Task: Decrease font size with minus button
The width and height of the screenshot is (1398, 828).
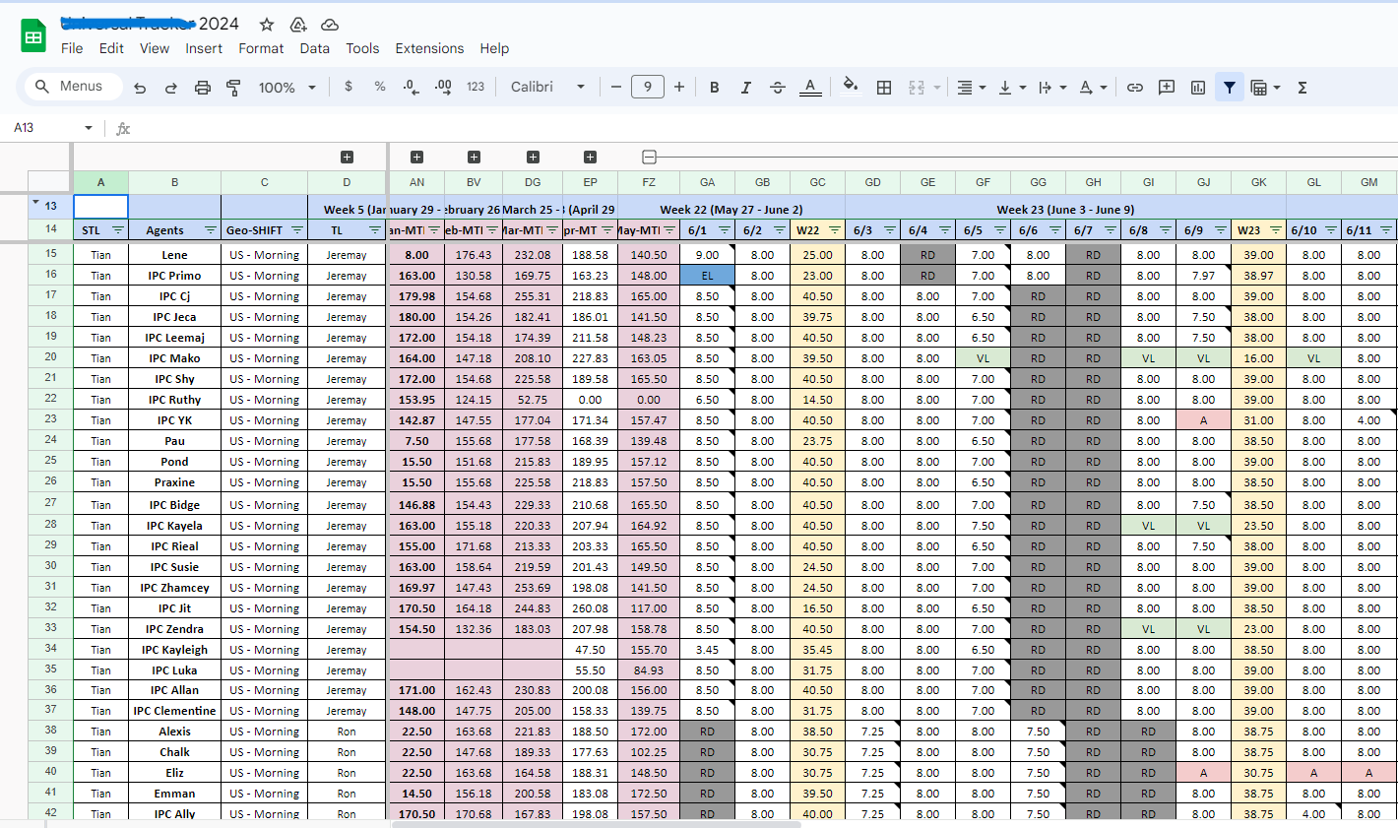Action: point(616,87)
